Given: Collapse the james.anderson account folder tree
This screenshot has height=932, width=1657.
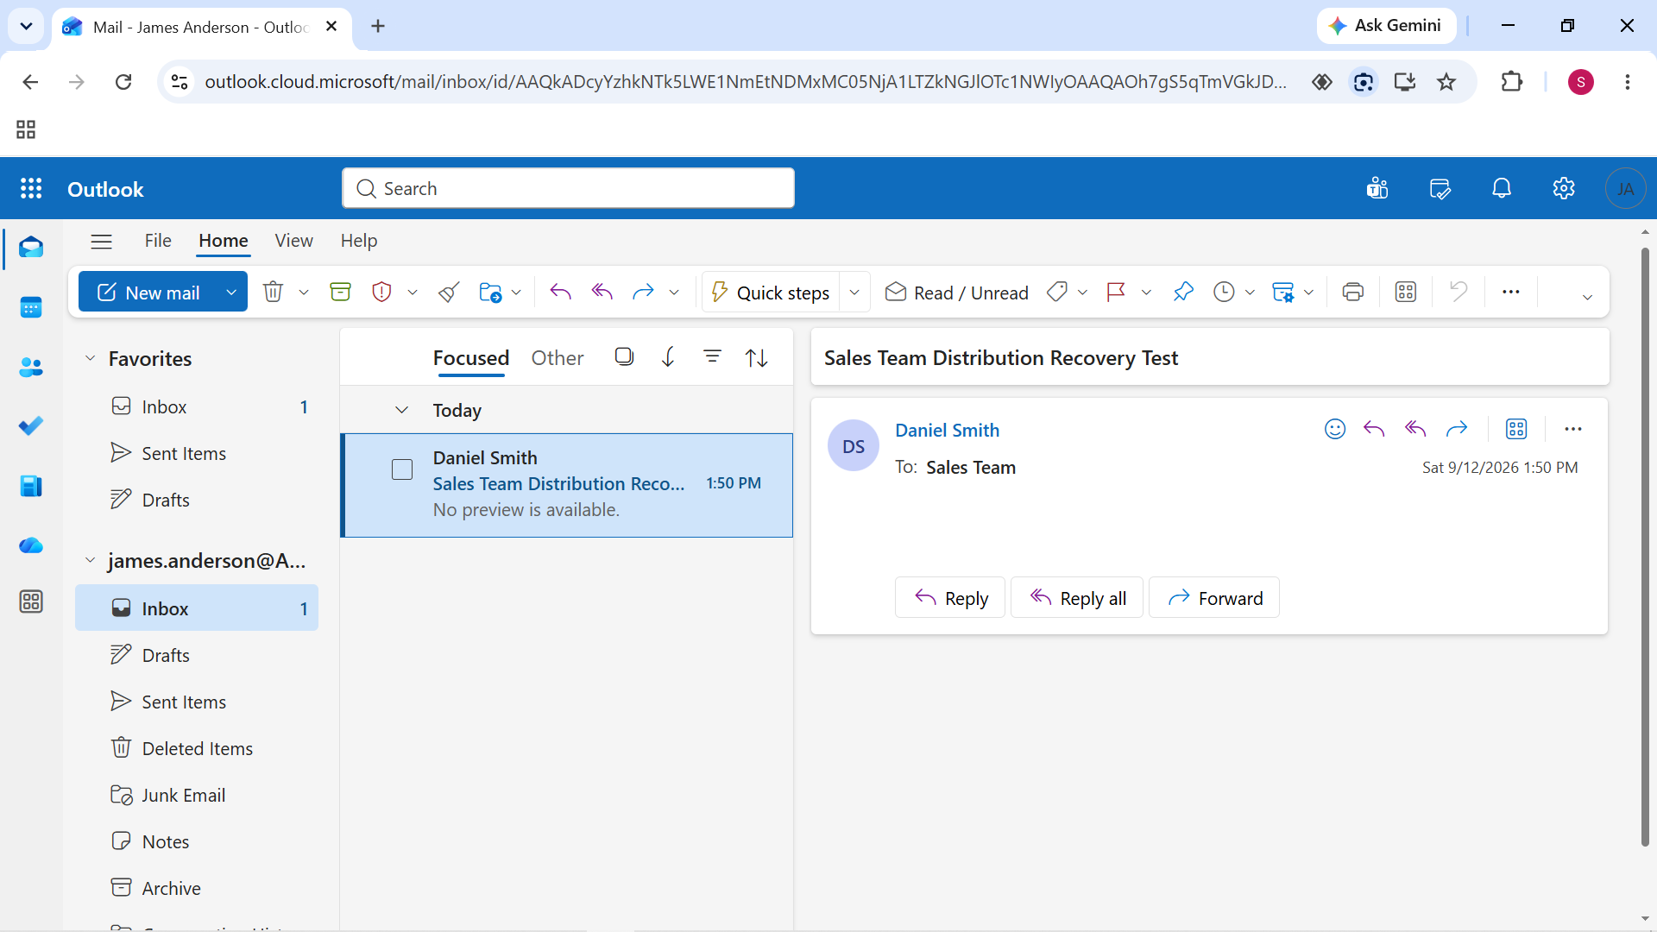Looking at the screenshot, I should point(90,561).
